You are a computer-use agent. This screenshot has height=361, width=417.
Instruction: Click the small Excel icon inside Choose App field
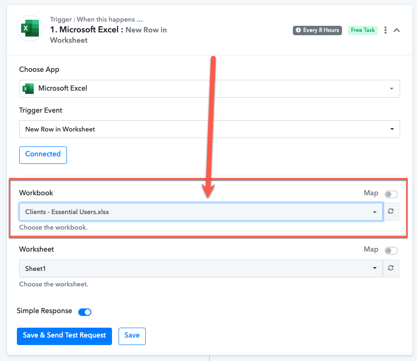click(28, 88)
